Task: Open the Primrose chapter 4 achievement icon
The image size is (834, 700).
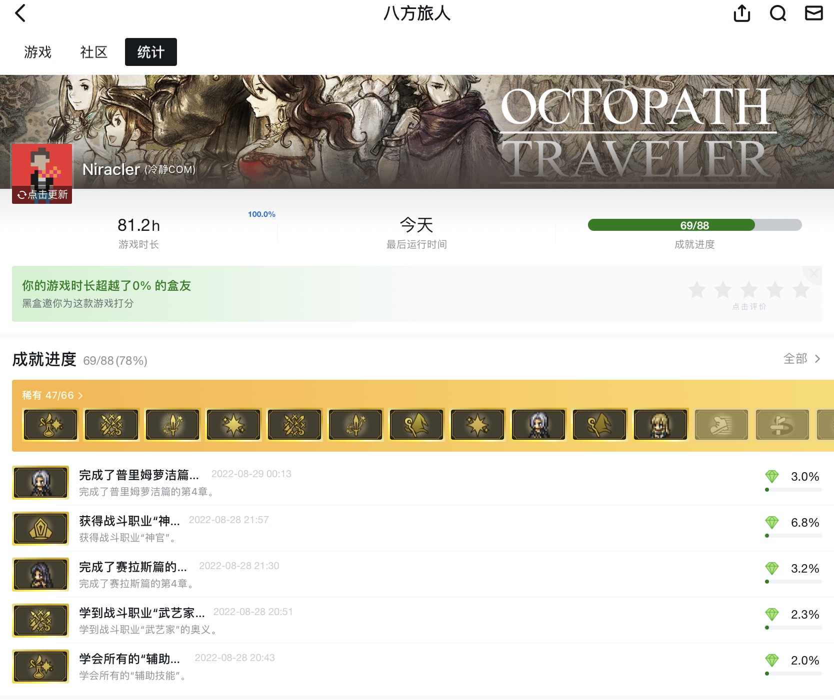Action: [x=40, y=483]
